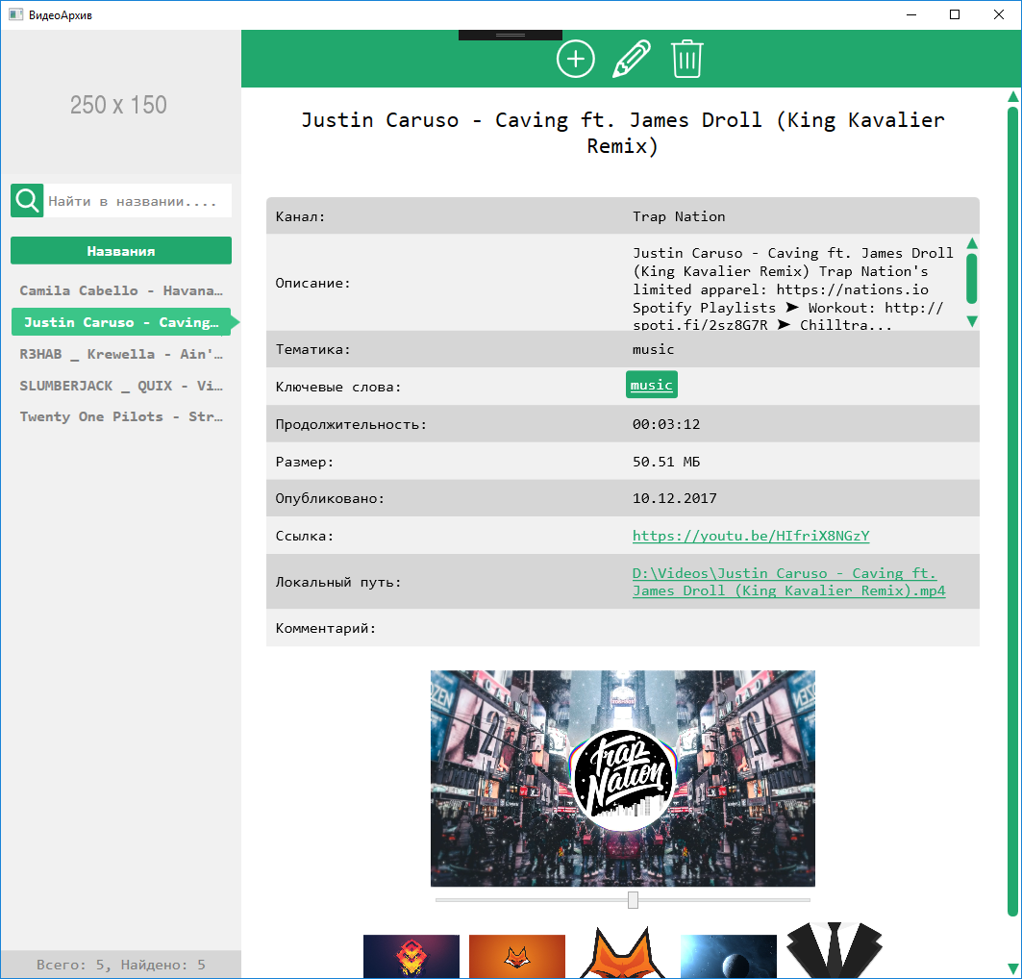Click the large orange fox head thumbnail
Image resolution: width=1022 pixels, height=979 pixels.
coord(622,952)
